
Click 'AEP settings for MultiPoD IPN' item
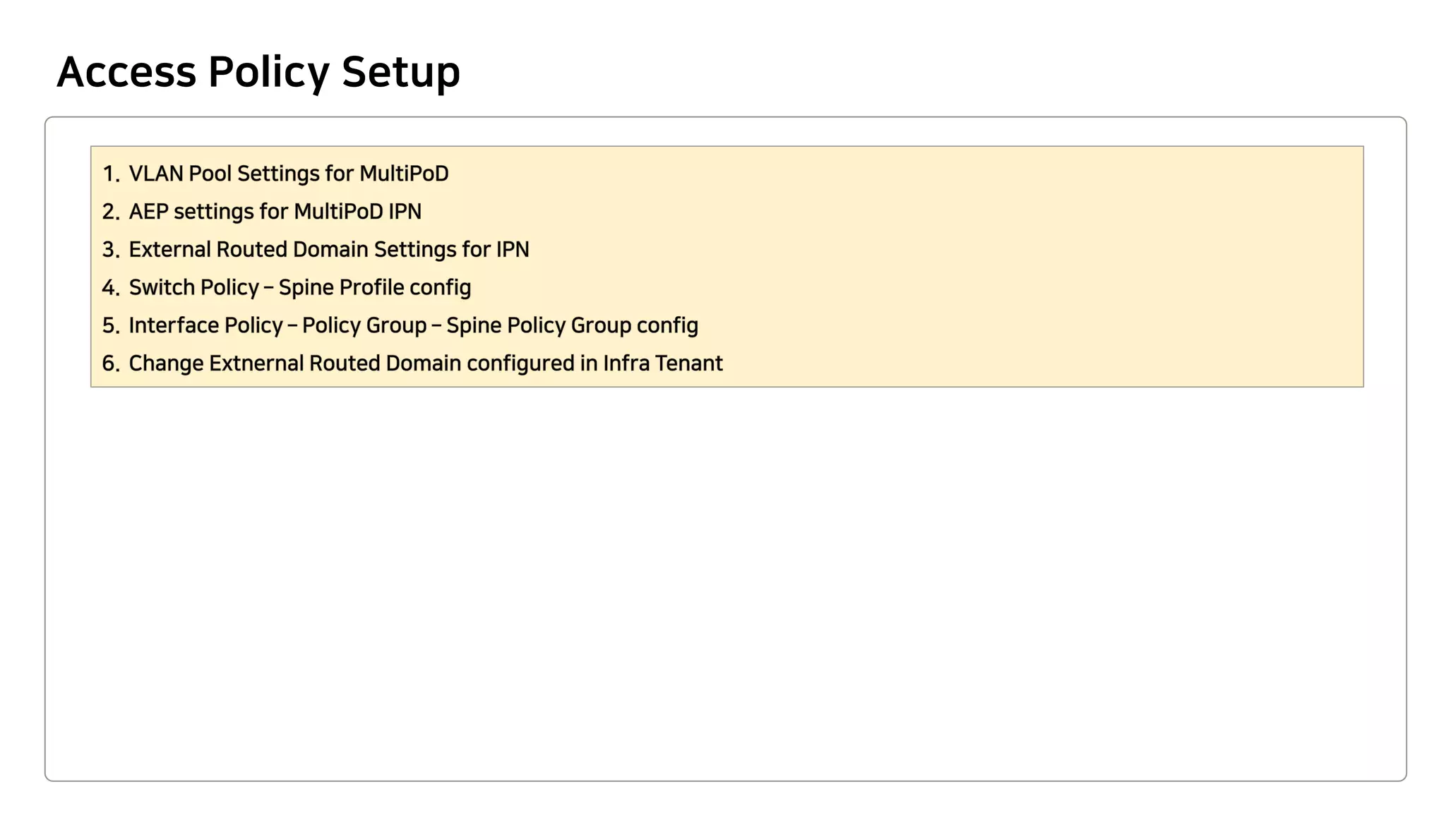275,212
